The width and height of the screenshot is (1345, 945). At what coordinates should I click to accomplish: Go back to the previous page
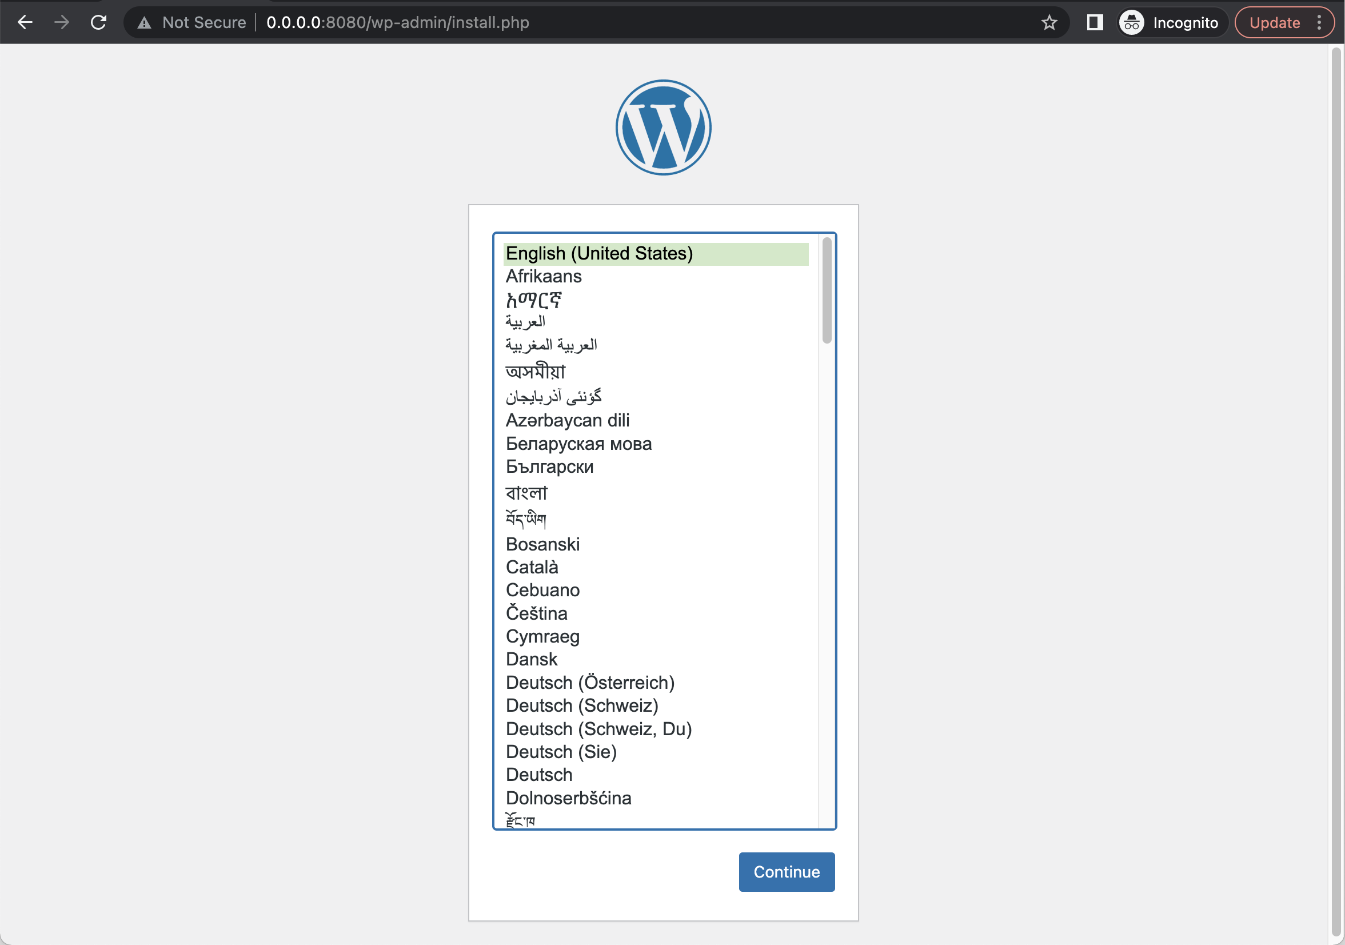click(x=25, y=22)
